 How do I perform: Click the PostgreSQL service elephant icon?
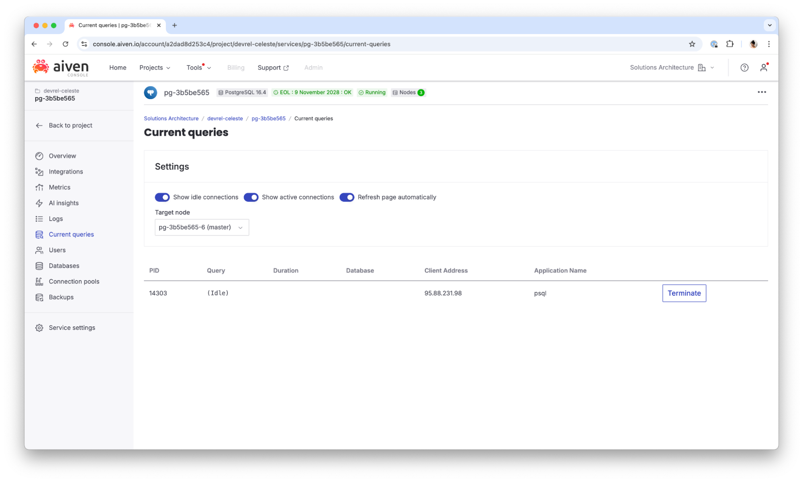pyautogui.click(x=151, y=93)
